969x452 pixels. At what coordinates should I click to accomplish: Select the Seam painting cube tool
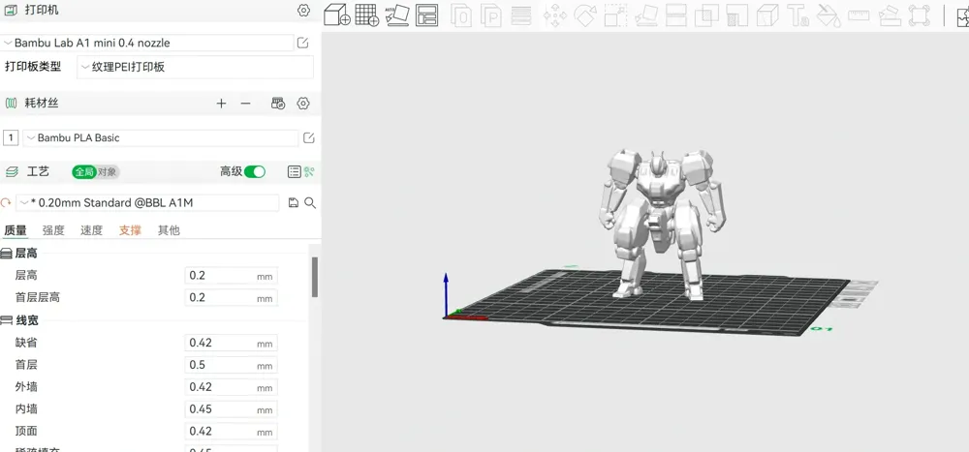tap(767, 15)
